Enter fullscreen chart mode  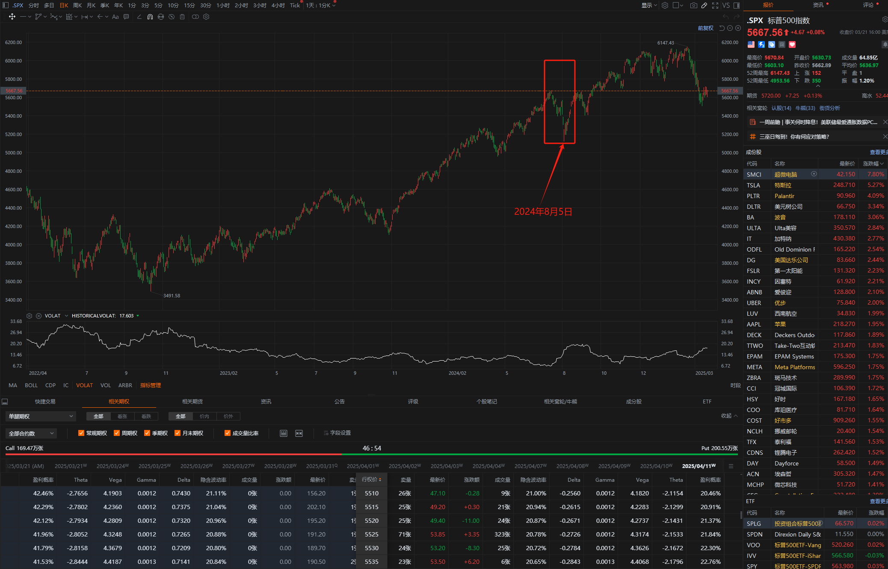[715, 5]
